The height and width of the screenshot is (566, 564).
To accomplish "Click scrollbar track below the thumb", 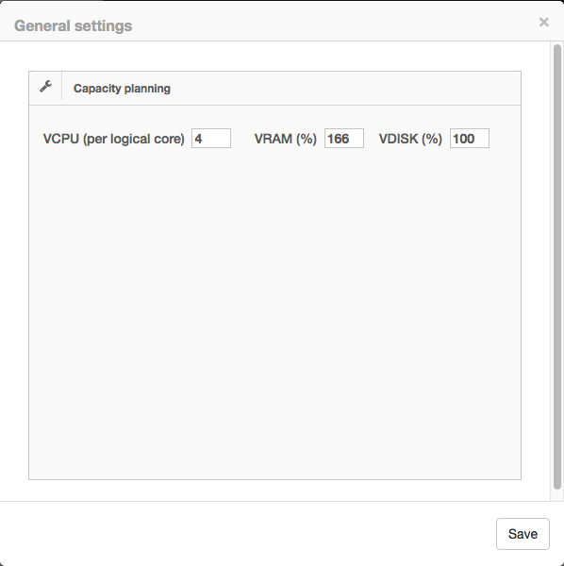I will click(557, 495).
